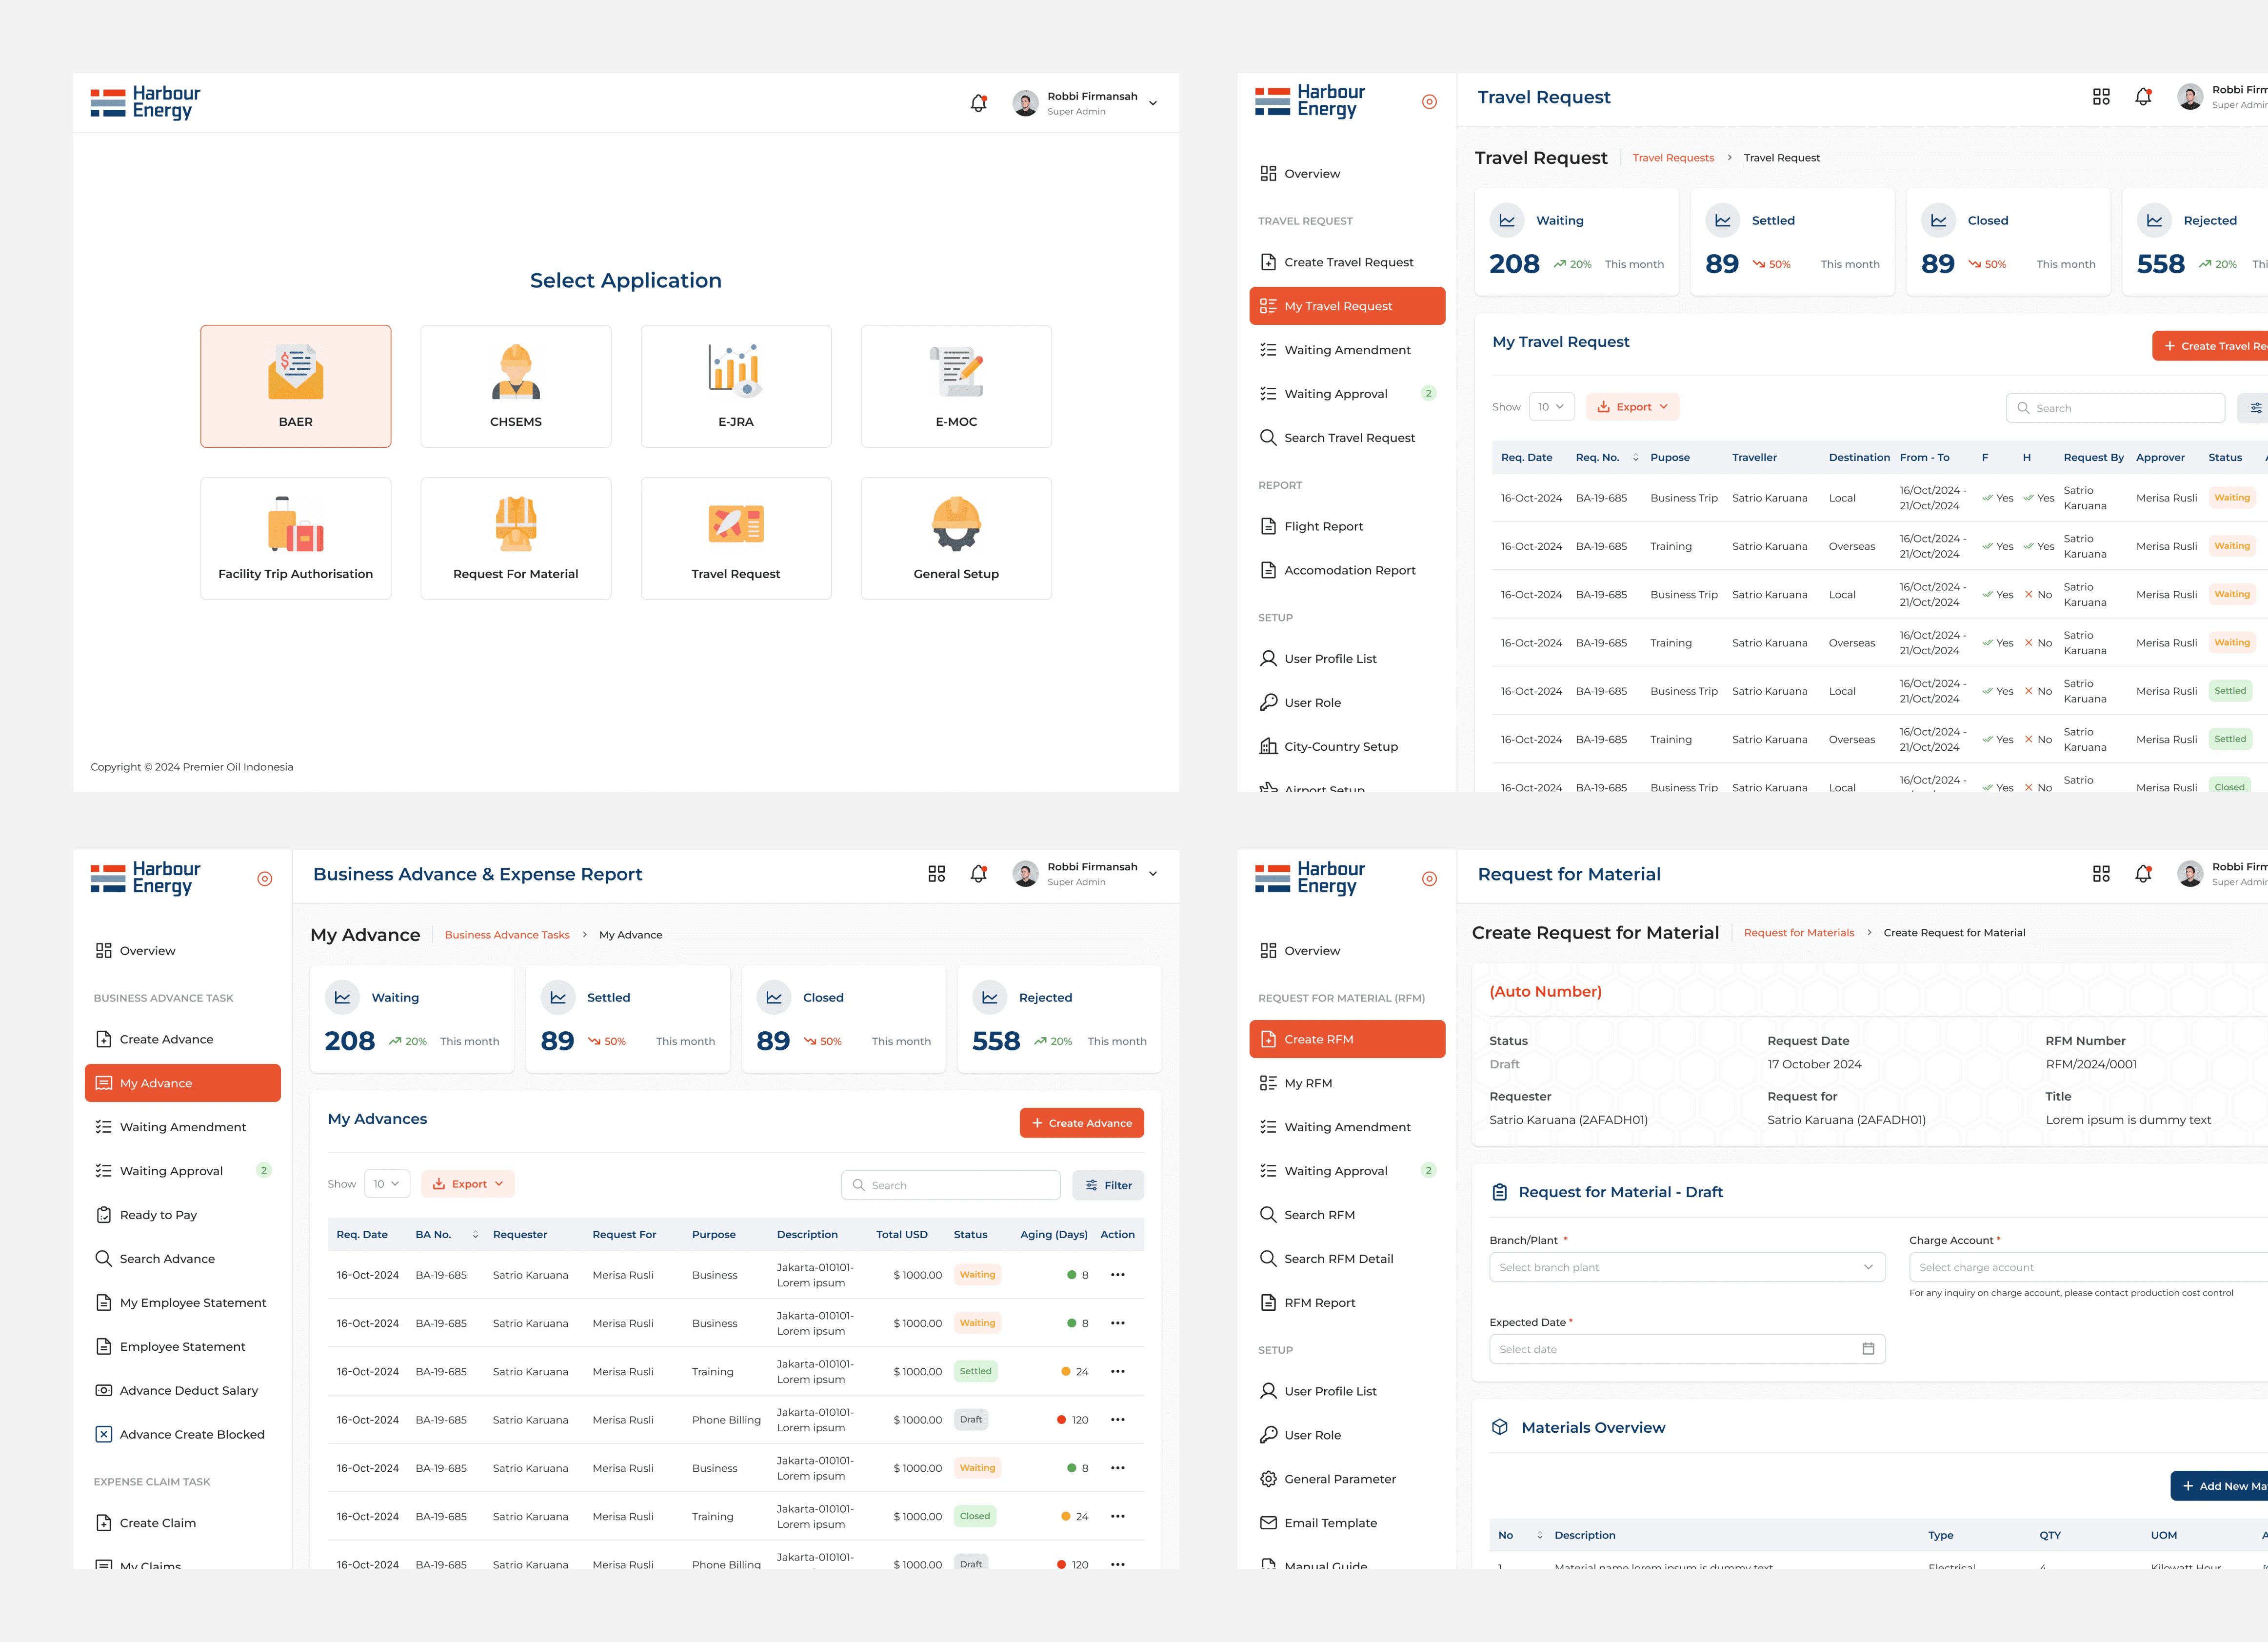2268x1642 pixels.
Task: Open three-dot action menu of first advance row
Action: click(x=1117, y=1275)
